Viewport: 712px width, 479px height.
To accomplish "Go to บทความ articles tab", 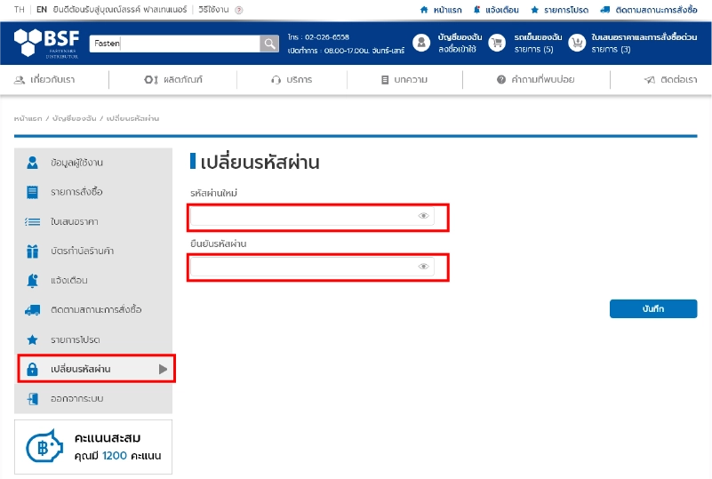I will point(404,80).
